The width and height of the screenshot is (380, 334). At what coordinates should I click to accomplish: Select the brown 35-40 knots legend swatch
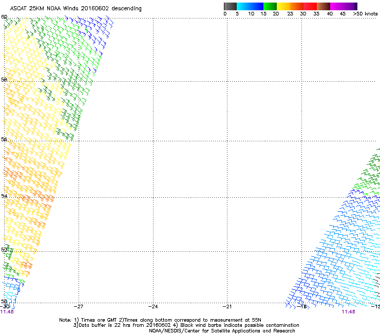point(324,6)
